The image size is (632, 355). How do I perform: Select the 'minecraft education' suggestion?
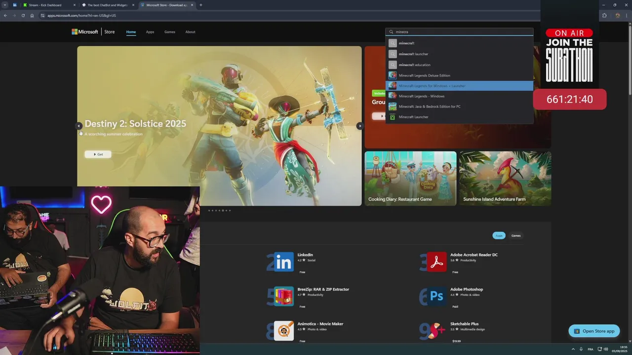pyautogui.click(x=459, y=65)
